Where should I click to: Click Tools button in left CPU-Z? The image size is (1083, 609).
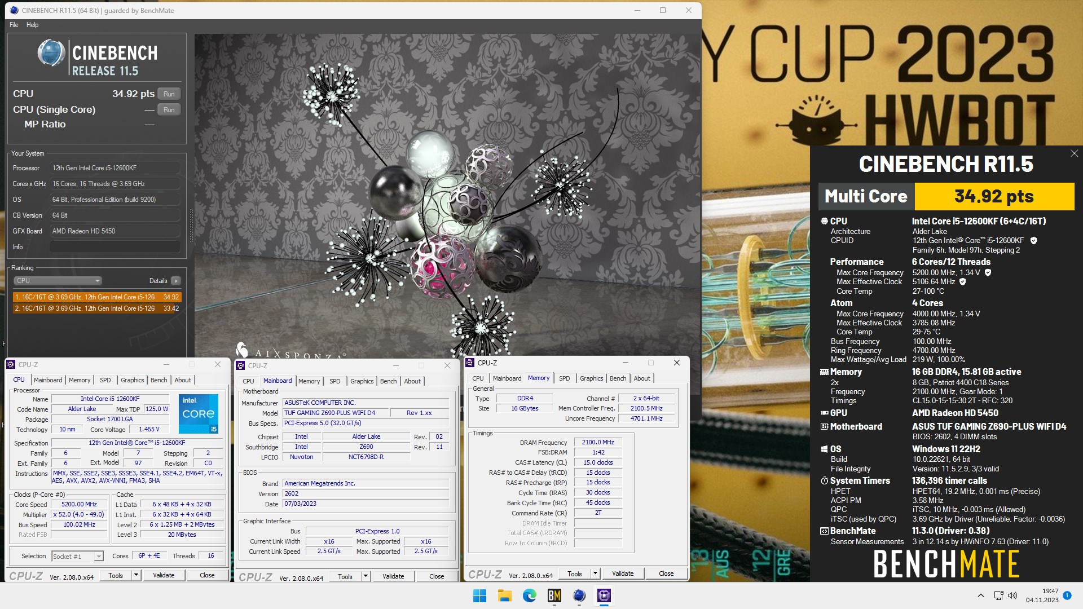click(x=116, y=575)
